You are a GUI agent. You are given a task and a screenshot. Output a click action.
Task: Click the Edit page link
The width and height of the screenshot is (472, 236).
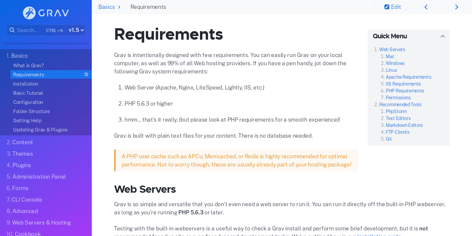(393, 7)
